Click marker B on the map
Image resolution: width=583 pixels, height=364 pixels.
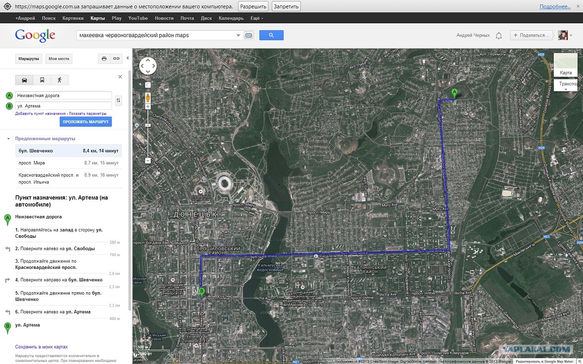(201, 293)
